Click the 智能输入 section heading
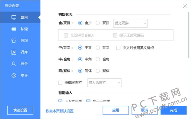This screenshot has height=119, width=191. pos(65,93)
